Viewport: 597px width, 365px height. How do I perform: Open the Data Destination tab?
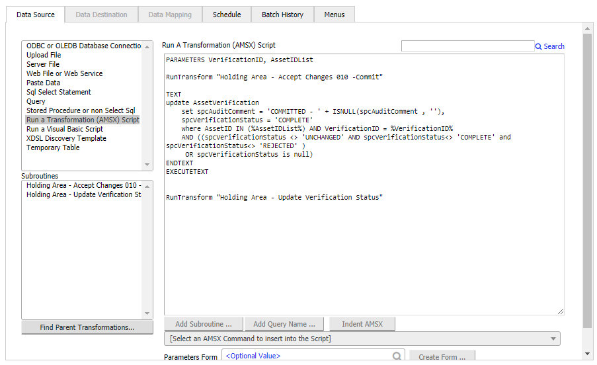pos(101,15)
